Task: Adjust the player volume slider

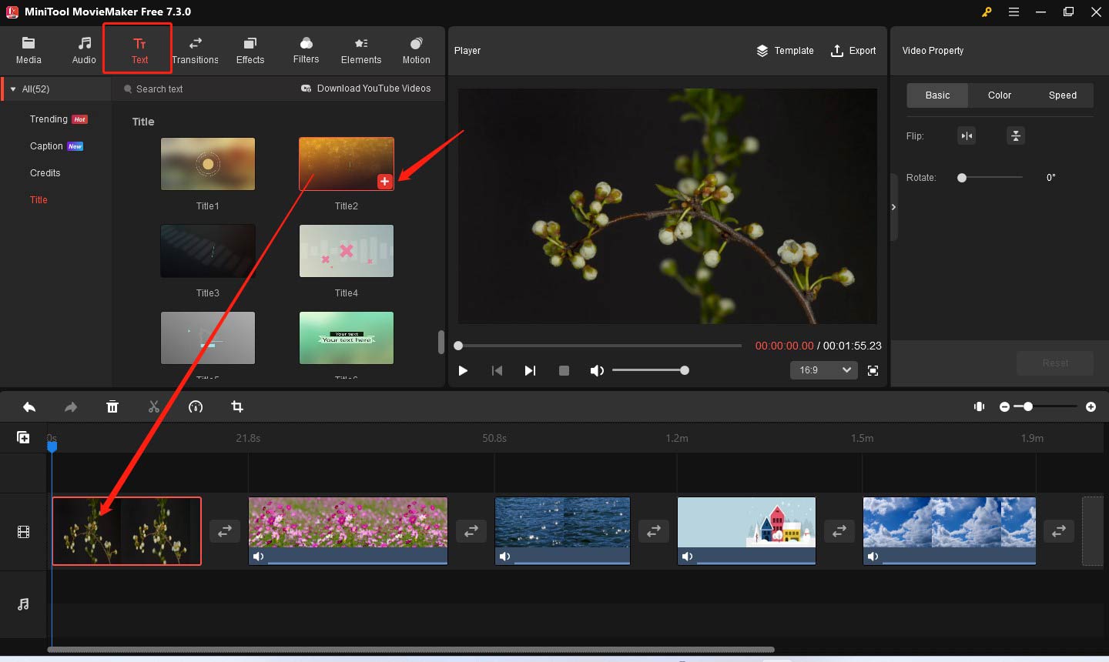Action: [650, 371]
